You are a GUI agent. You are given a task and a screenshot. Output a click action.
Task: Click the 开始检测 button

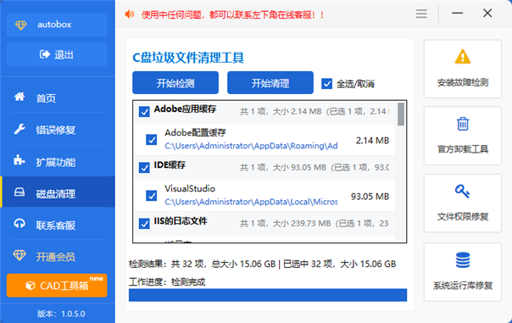point(175,83)
